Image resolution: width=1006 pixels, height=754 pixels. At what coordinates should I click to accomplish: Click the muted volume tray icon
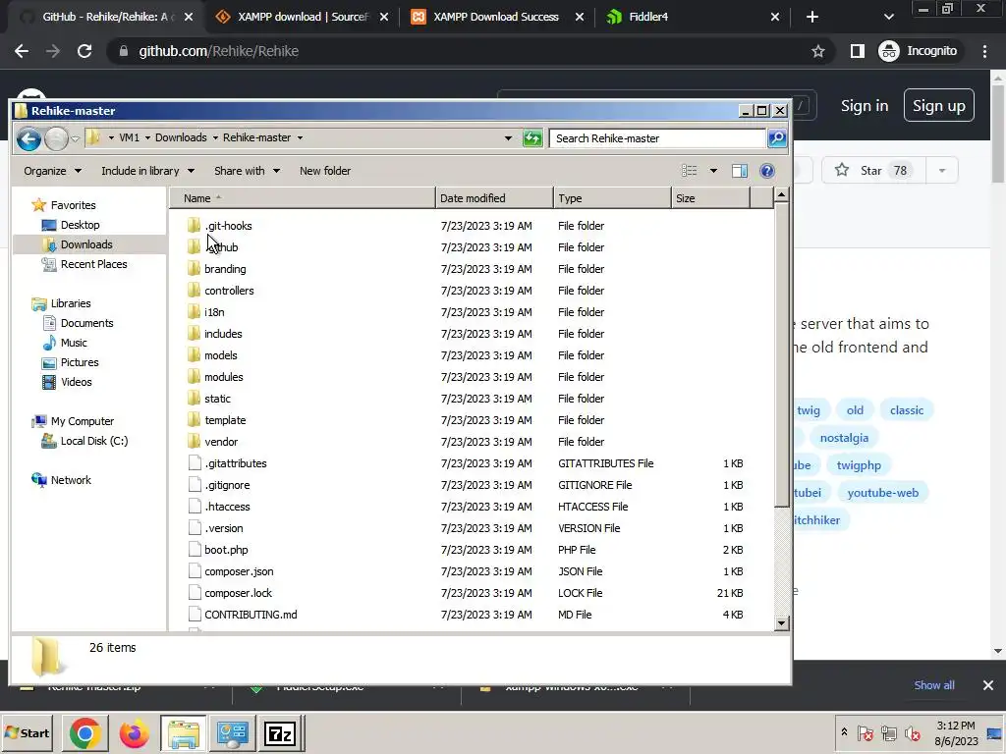pyautogui.click(x=912, y=733)
